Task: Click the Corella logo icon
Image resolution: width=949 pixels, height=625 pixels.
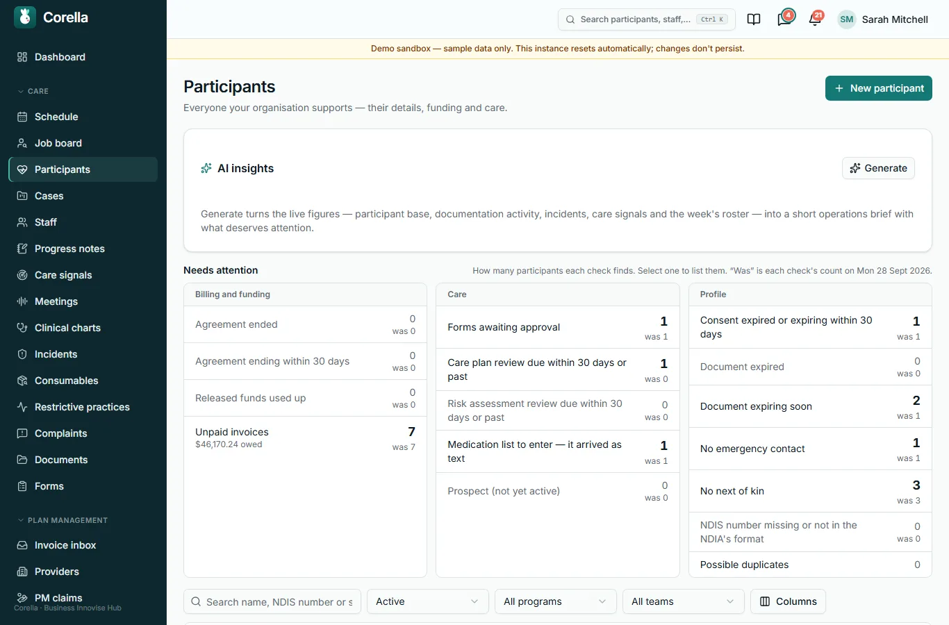Action: tap(25, 17)
